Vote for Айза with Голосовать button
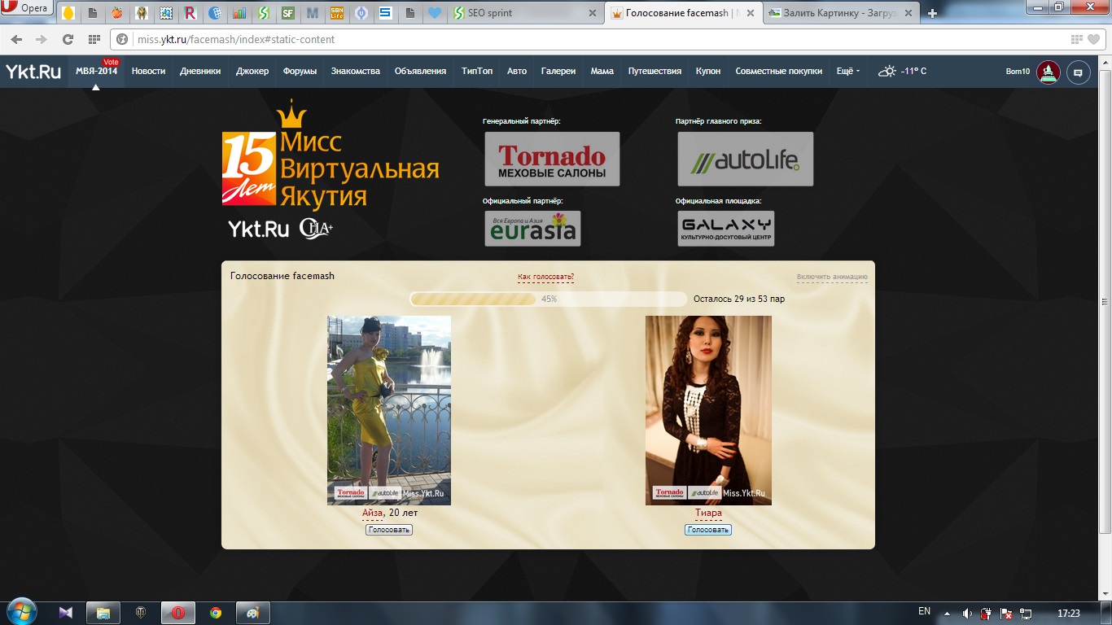 click(x=389, y=530)
